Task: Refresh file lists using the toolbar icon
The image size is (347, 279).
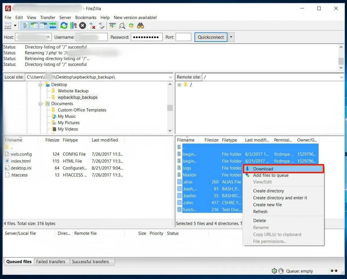Action: [x=64, y=26]
